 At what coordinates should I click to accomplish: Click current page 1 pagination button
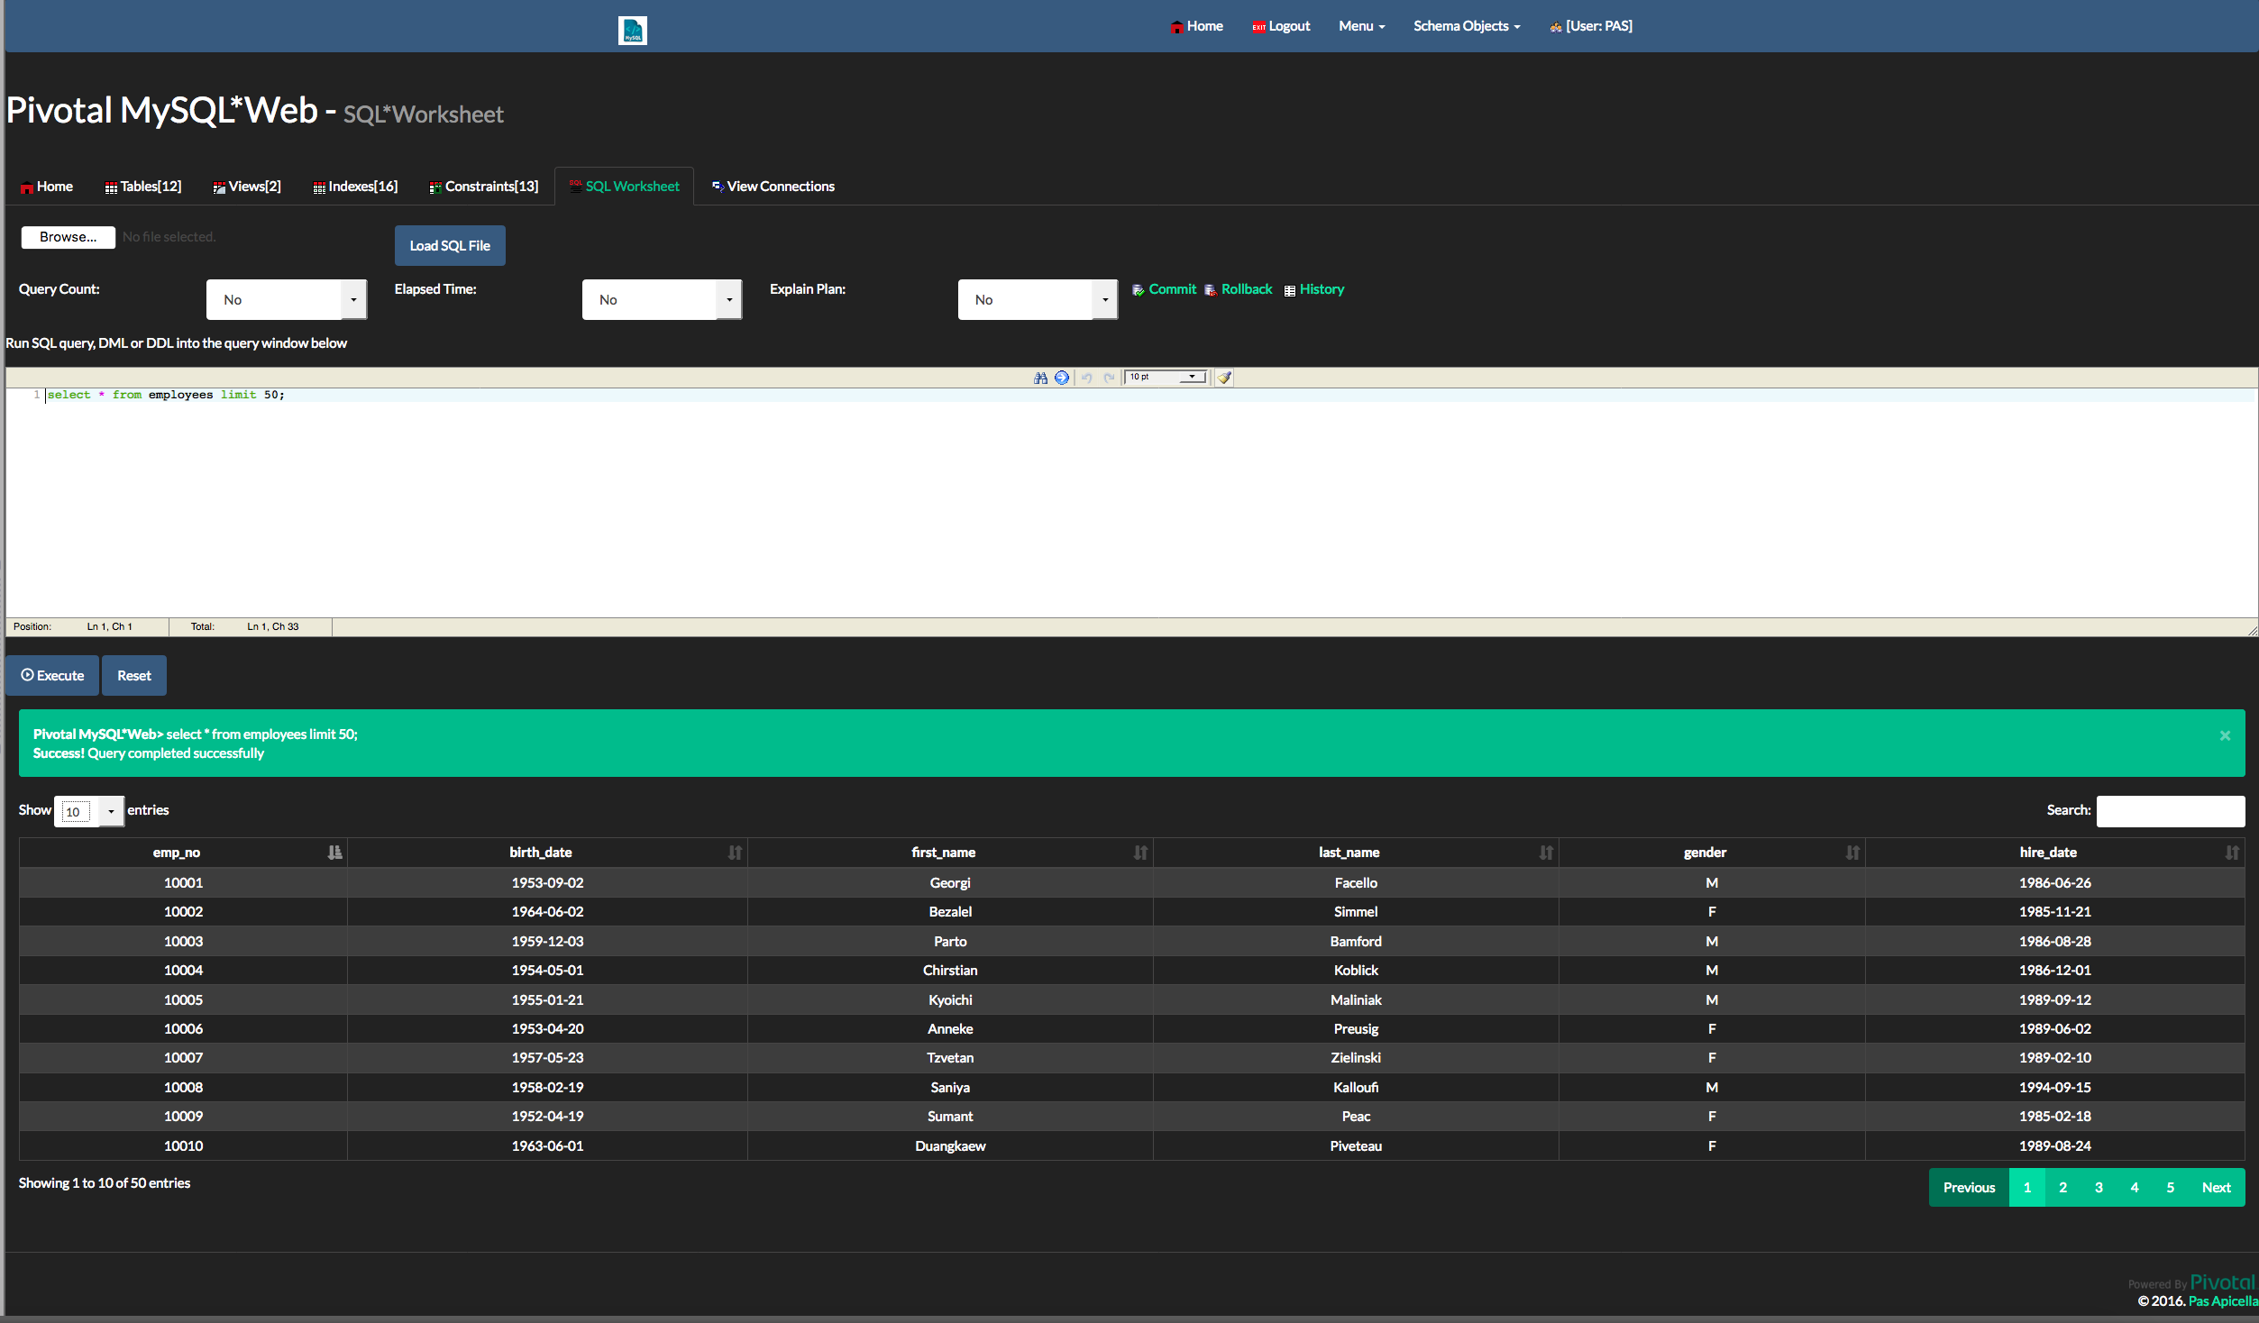[x=2027, y=1188]
